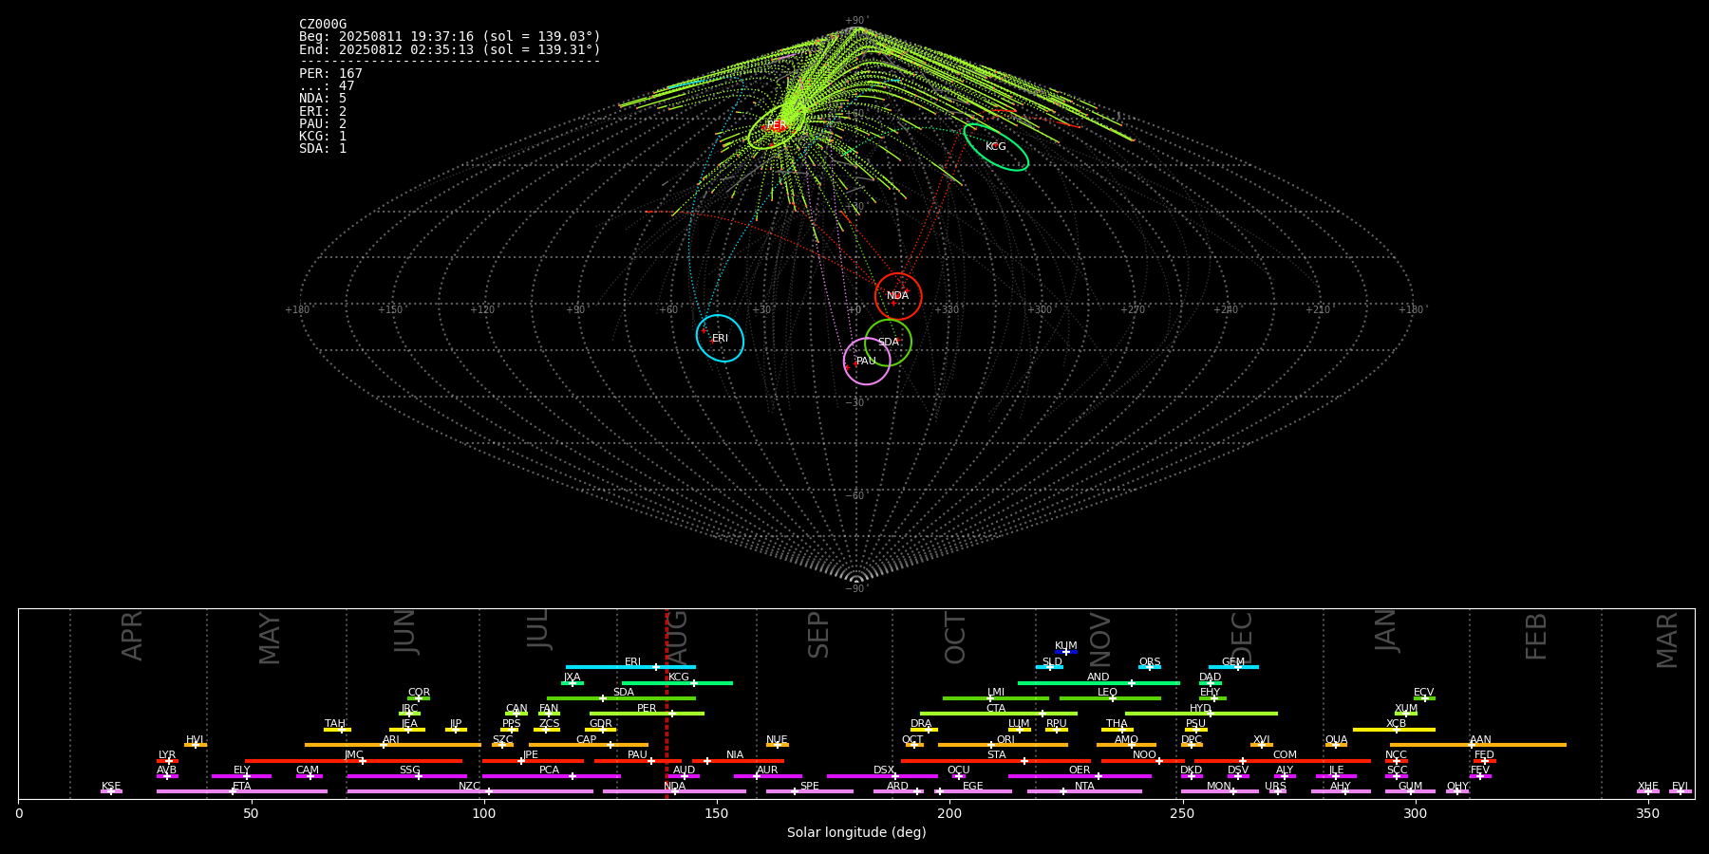
Task: Click the -90 latitude label at map bottom
Action: 855,589
